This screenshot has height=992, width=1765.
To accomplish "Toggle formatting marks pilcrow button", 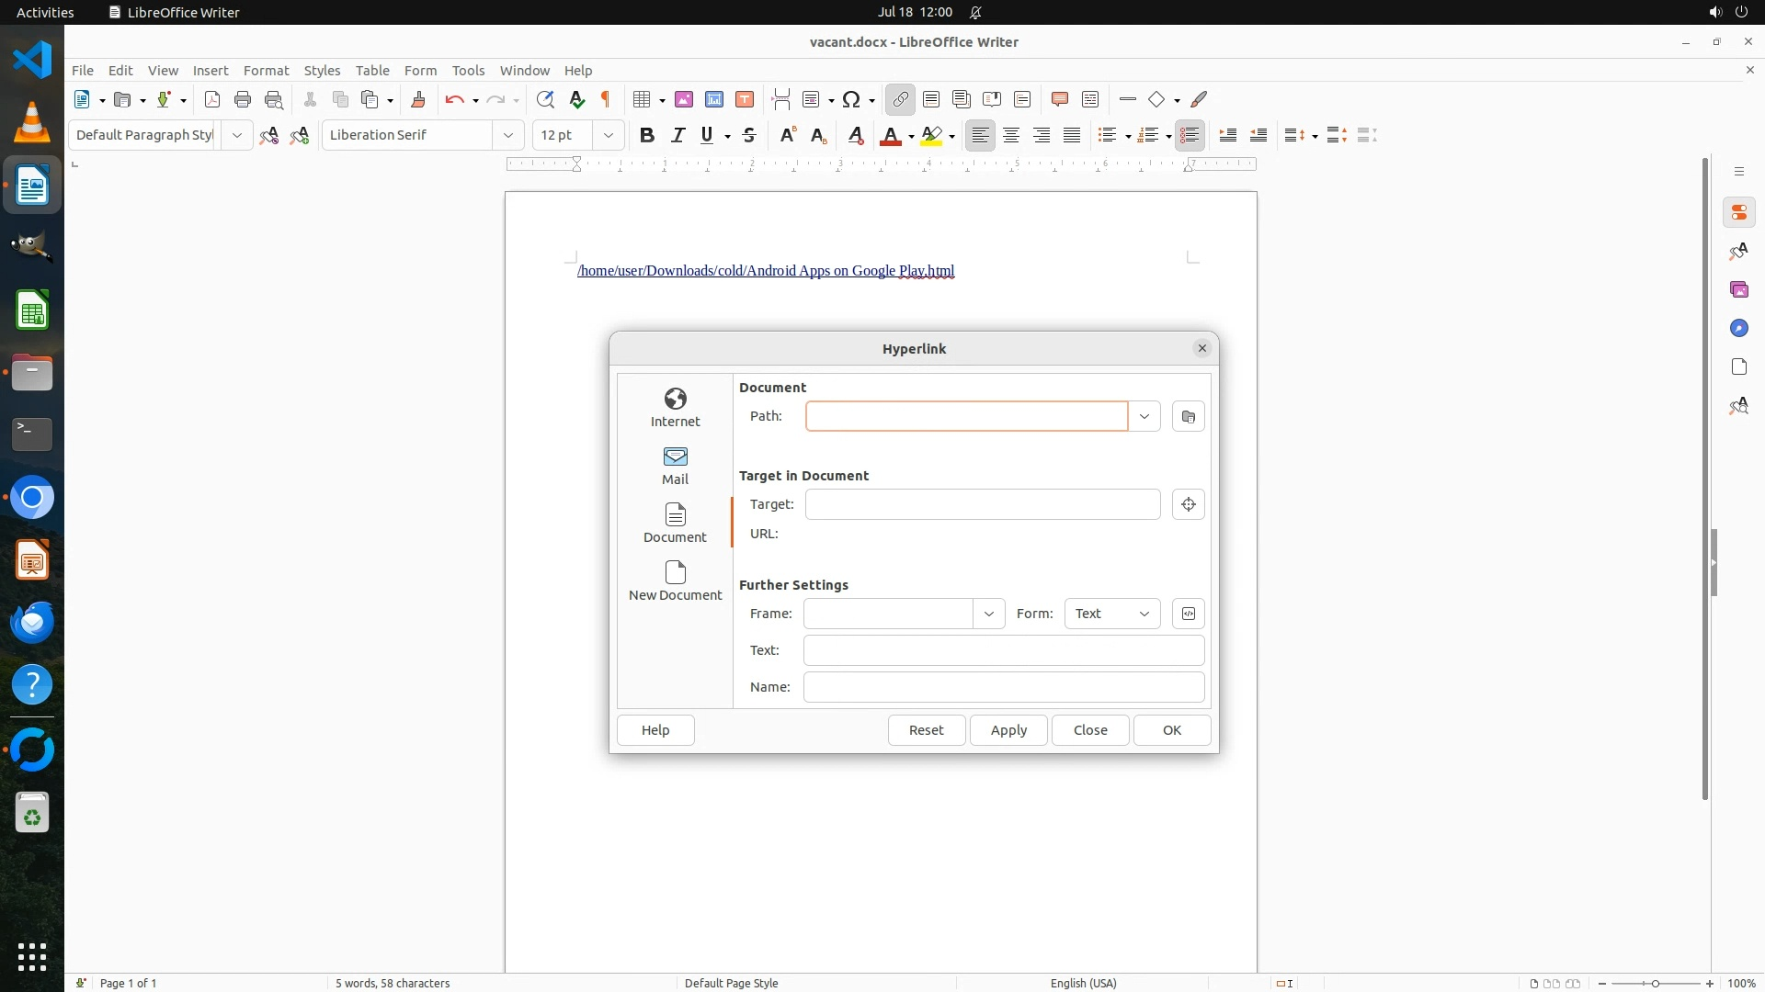I will click(606, 99).
